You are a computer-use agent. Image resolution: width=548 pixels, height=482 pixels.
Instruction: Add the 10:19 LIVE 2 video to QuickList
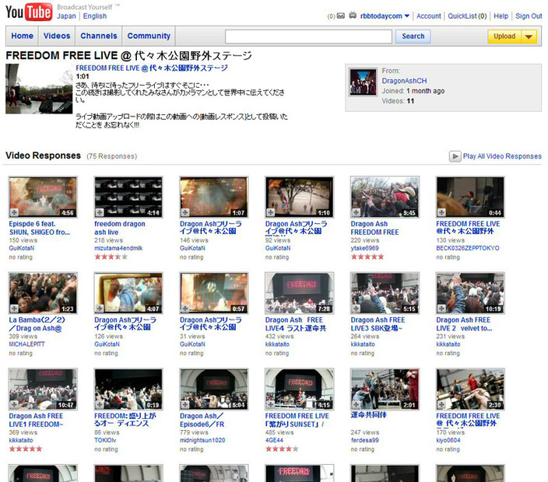(441, 309)
